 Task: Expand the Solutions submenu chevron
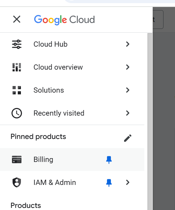click(x=128, y=90)
